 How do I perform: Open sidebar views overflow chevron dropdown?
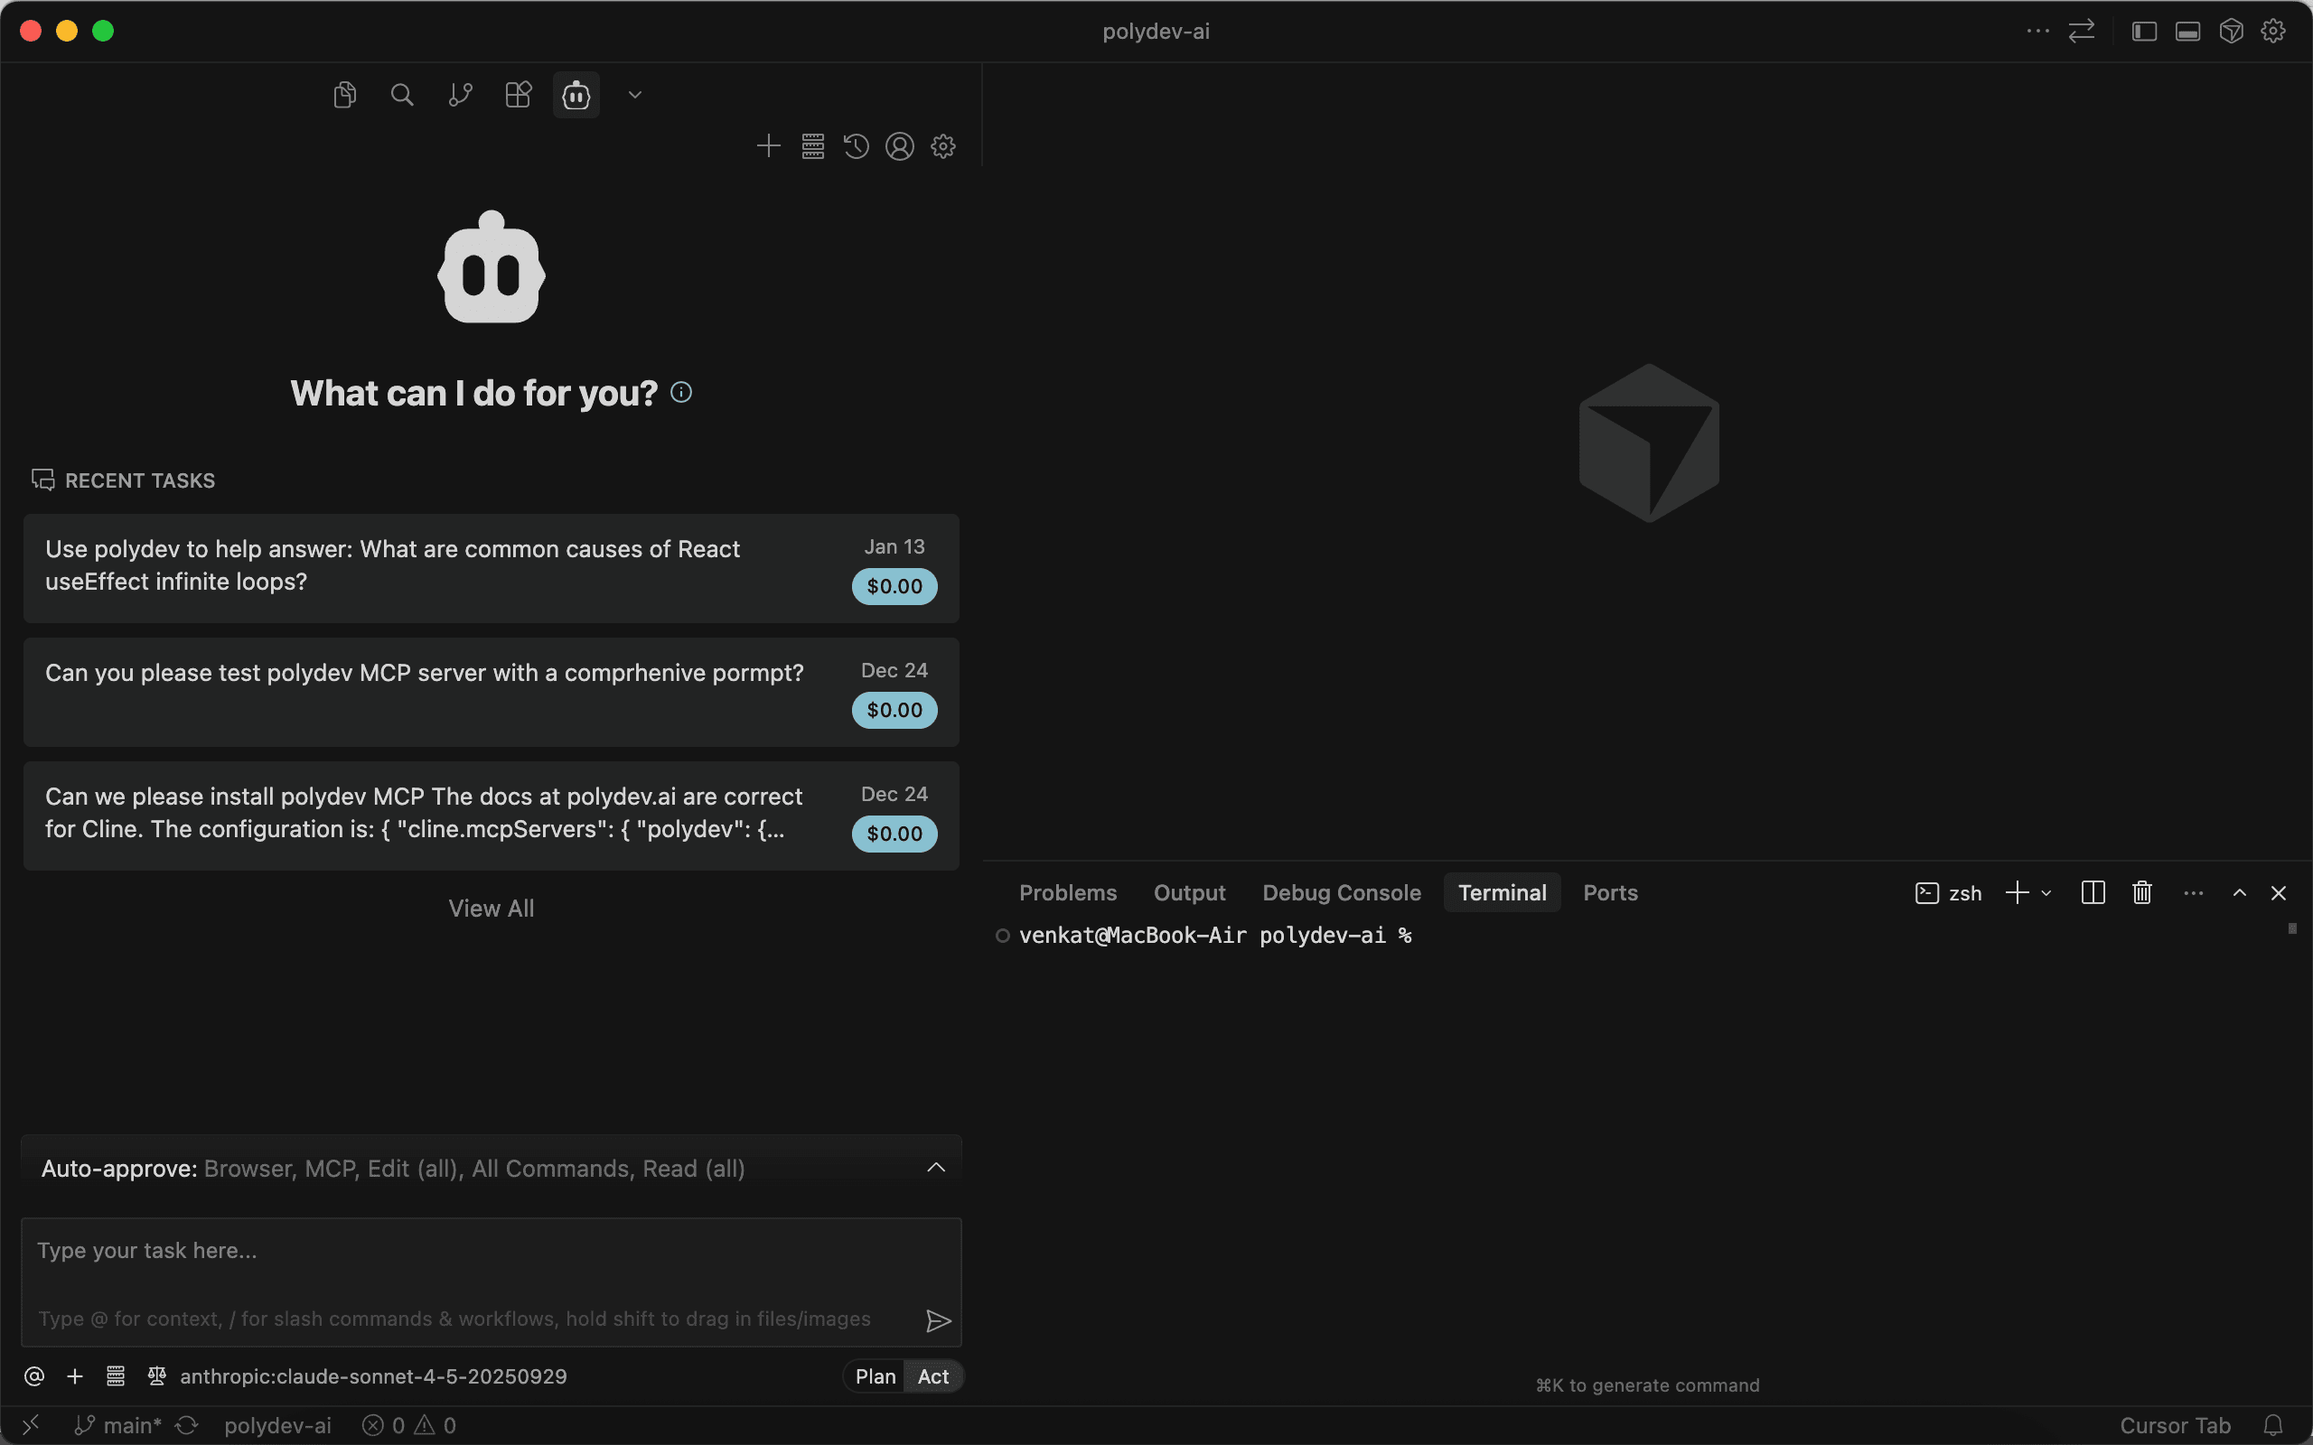634,95
